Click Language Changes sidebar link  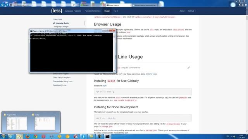[x=61, y=27]
